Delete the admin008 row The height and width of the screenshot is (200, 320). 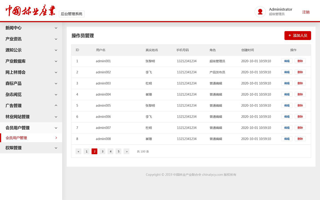click(x=300, y=139)
